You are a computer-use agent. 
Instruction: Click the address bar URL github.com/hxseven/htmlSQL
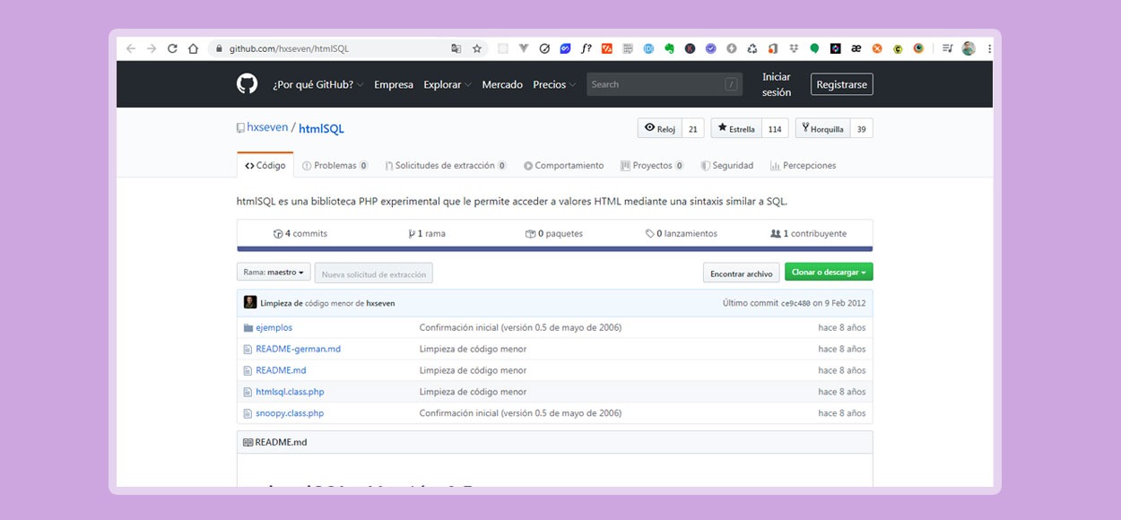pos(289,48)
